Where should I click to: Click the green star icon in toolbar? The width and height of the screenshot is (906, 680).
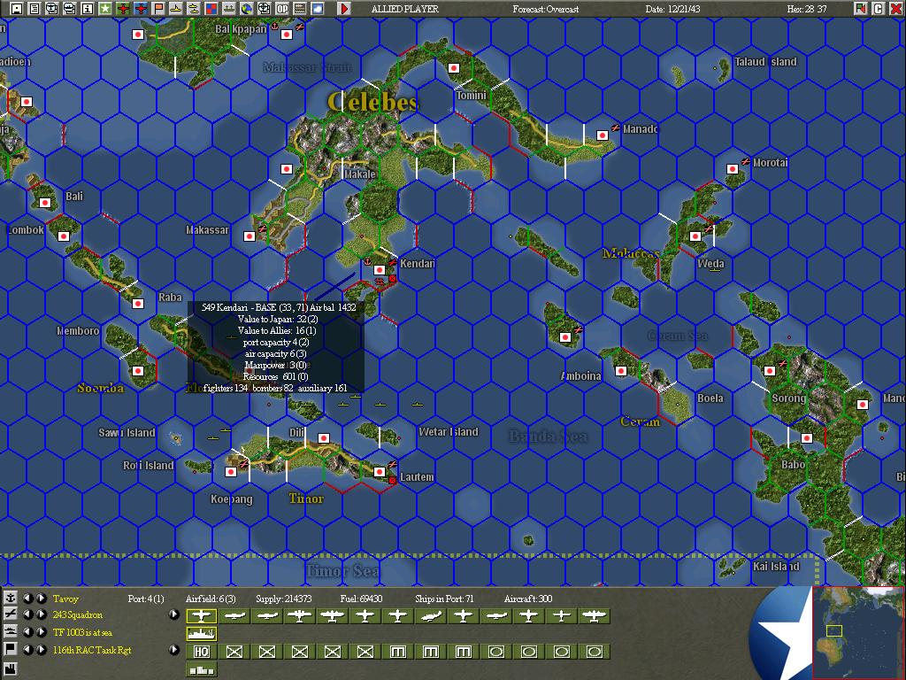tap(105, 8)
